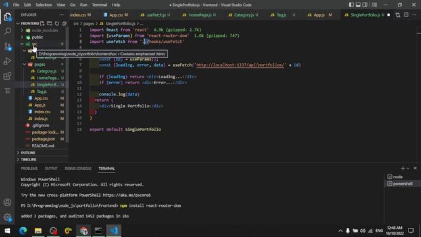The width and height of the screenshot is (421, 237).
Task: Show the PROBLEMS panel tab
Action: [29, 169]
